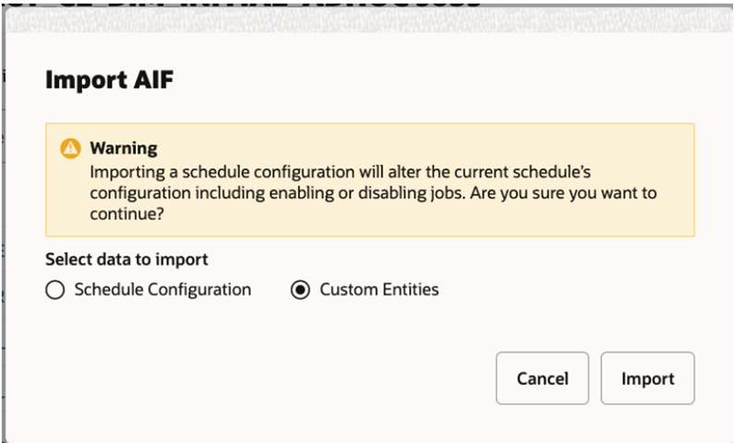Select the Custom Entities radio button
This screenshot has width=734, height=443.
(x=300, y=290)
